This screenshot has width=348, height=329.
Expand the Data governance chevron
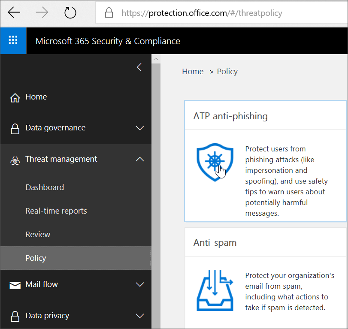click(x=140, y=128)
